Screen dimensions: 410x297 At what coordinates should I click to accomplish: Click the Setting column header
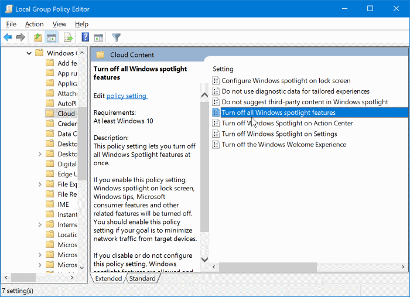click(x=223, y=69)
